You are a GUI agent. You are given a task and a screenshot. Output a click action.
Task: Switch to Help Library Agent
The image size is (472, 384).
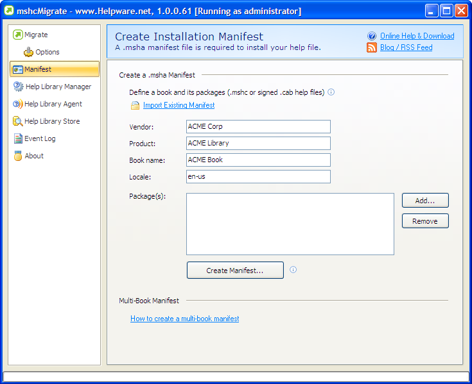54,104
